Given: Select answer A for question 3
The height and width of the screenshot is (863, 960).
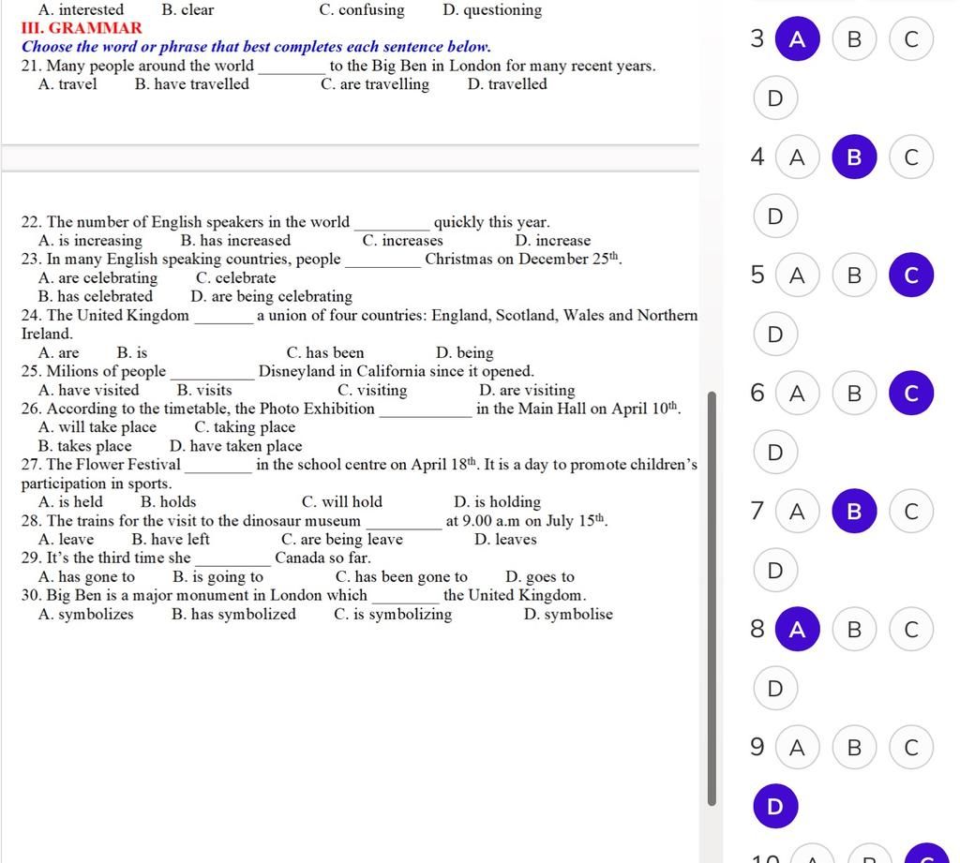Looking at the screenshot, I should [797, 38].
